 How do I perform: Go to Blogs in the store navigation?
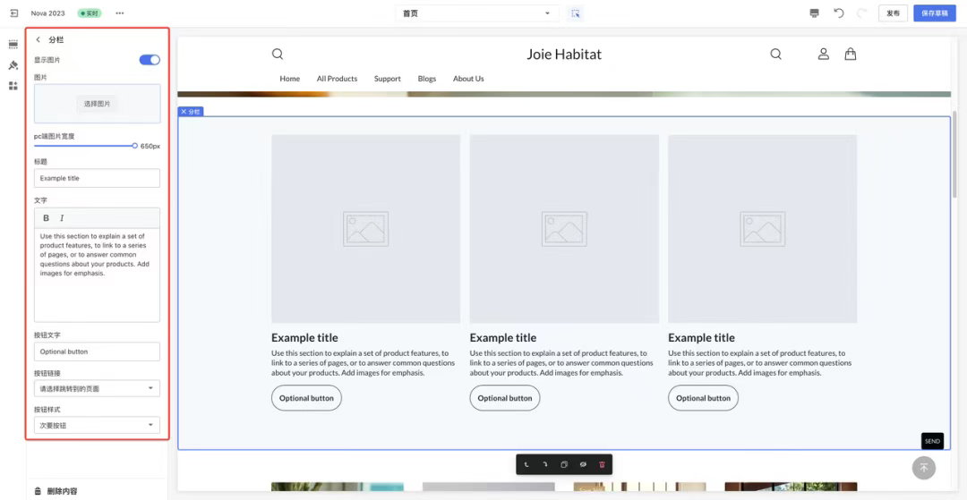pos(427,79)
